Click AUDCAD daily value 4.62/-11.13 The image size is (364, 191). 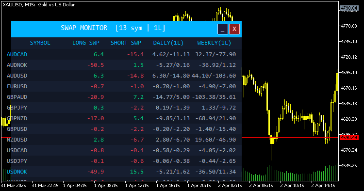click(171, 54)
